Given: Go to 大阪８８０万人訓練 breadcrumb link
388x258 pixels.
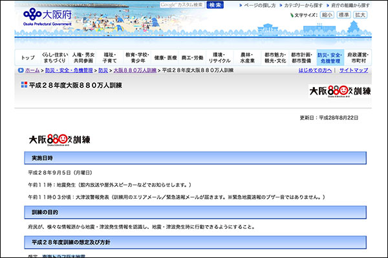Looking at the screenshot, I should coord(135,70).
